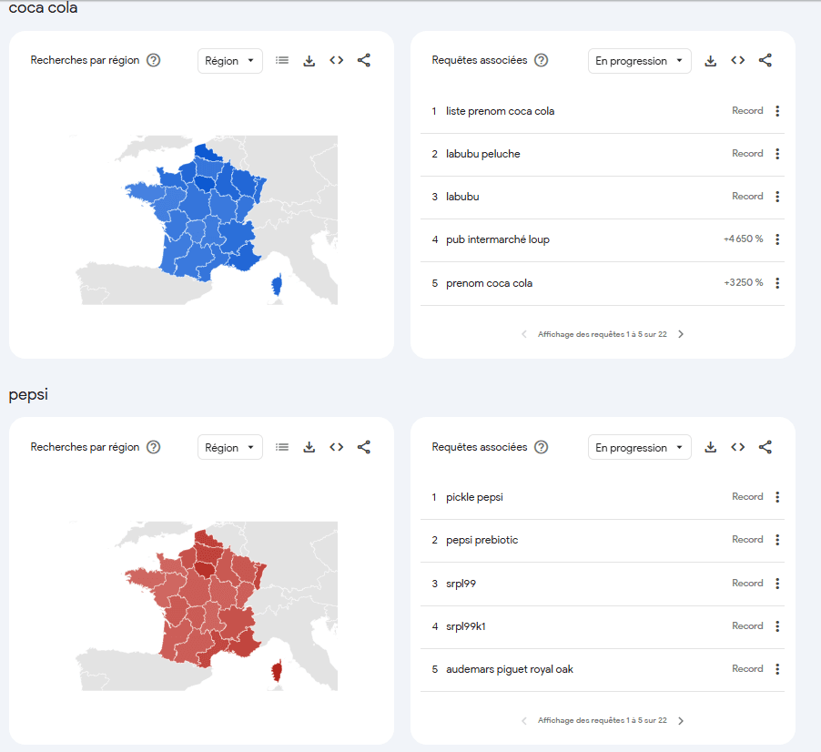The height and width of the screenshot is (752, 821).
Task: Select query liste prenom coca cola
Action: point(500,111)
